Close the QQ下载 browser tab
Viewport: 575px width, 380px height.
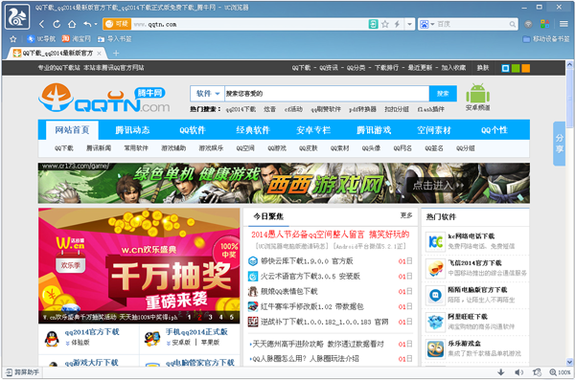click(x=99, y=54)
